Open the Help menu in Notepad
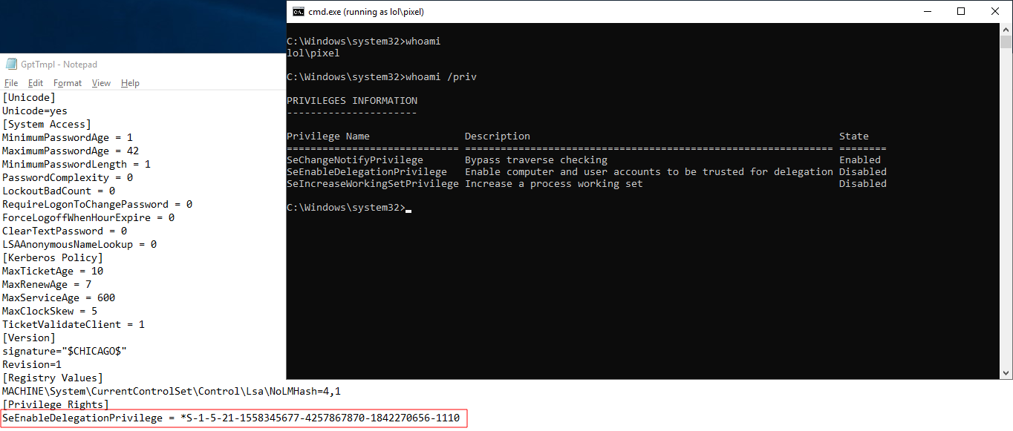 (130, 83)
